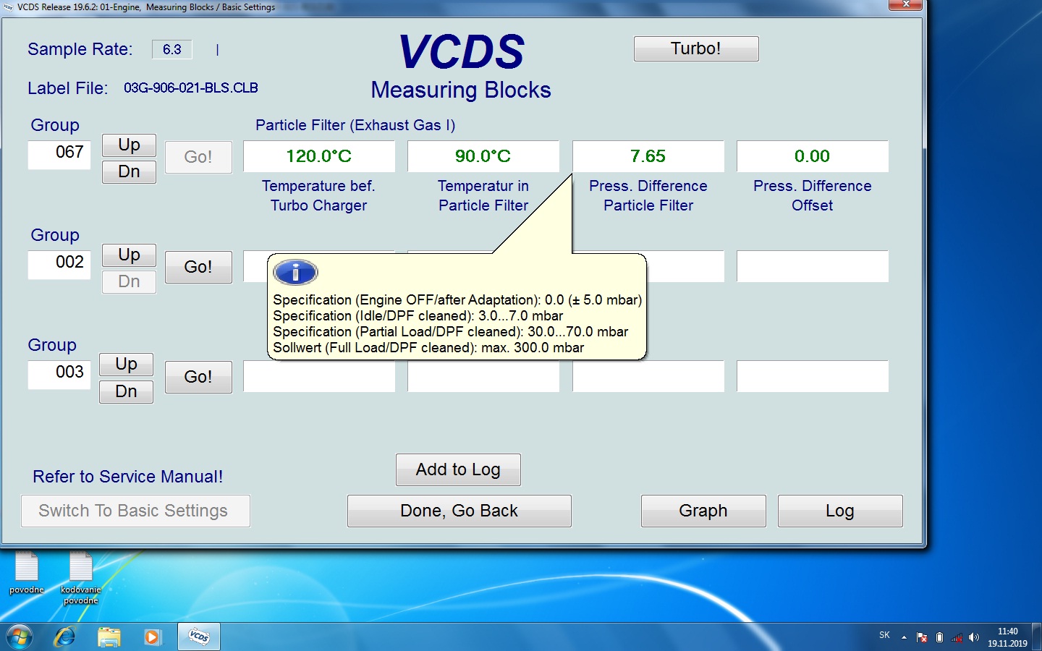Click Up next to group 002
The height and width of the screenshot is (651, 1042).
pyautogui.click(x=129, y=255)
